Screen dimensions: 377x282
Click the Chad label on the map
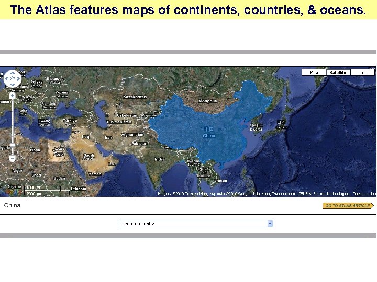click(x=36, y=175)
